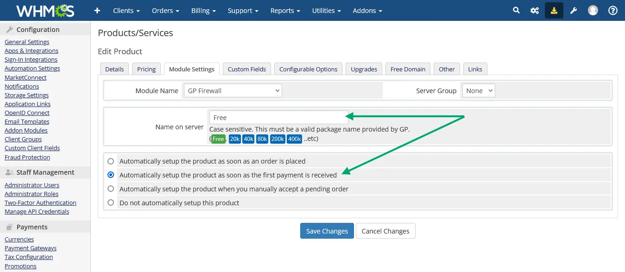Screen dimensions: 625x272
Task: Select setup when manually accepting pending order
Action: (x=111, y=189)
